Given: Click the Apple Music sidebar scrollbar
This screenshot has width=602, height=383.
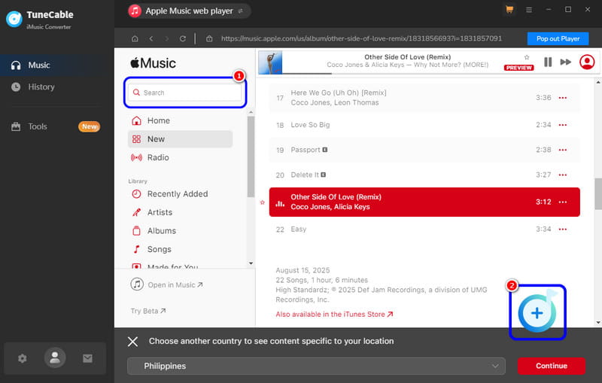Looking at the screenshot, I should point(251,157).
